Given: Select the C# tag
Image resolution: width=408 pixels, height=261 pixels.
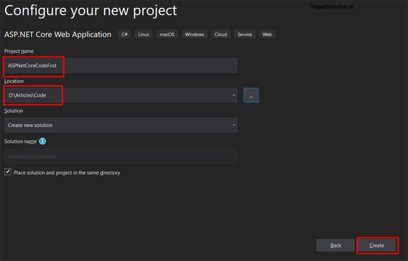Looking at the screenshot, I should (x=124, y=34).
